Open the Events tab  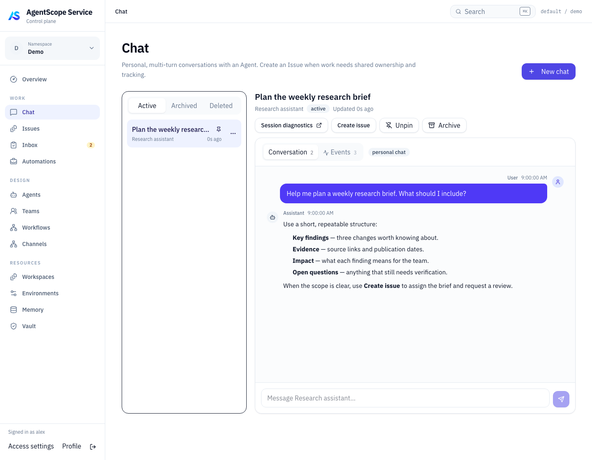[x=340, y=152]
